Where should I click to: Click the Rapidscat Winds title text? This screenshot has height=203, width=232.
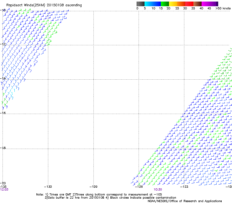tap(44, 5)
